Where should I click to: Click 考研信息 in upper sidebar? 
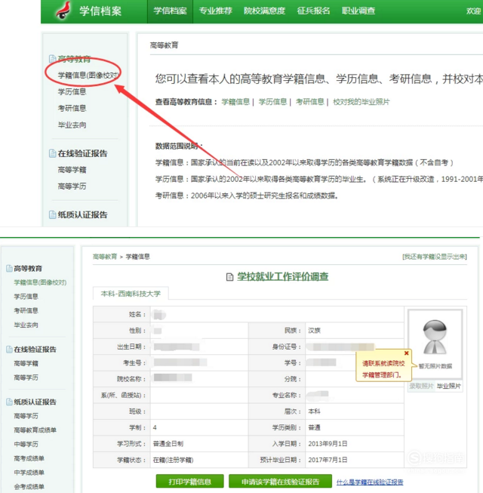[x=72, y=109]
